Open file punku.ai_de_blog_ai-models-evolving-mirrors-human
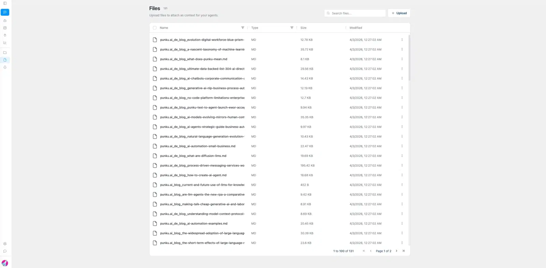Screen dimensions: 546x268 [202, 117]
